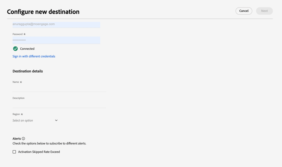This screenshot has width=282, height=167.
Task: Click the Next button
Action: [x=264, y=11]
